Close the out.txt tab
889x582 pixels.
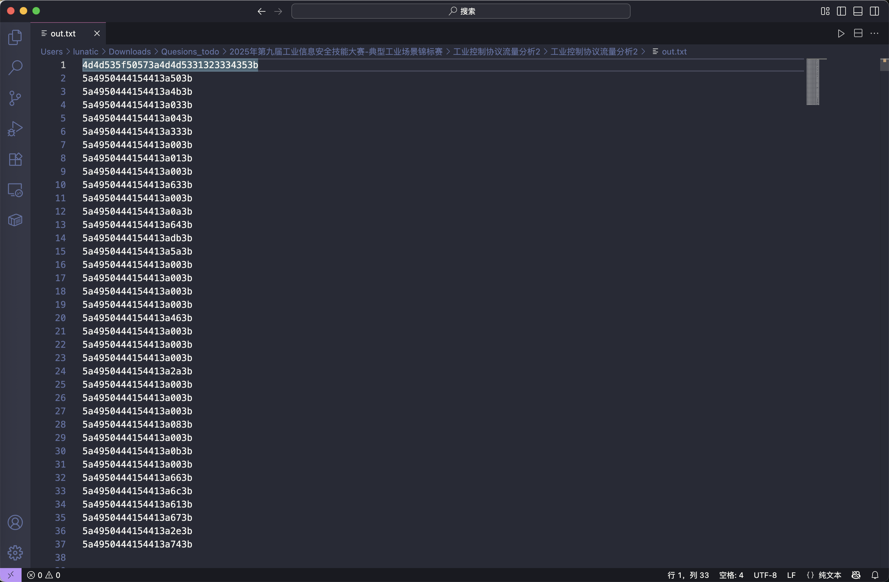[97, 33]
